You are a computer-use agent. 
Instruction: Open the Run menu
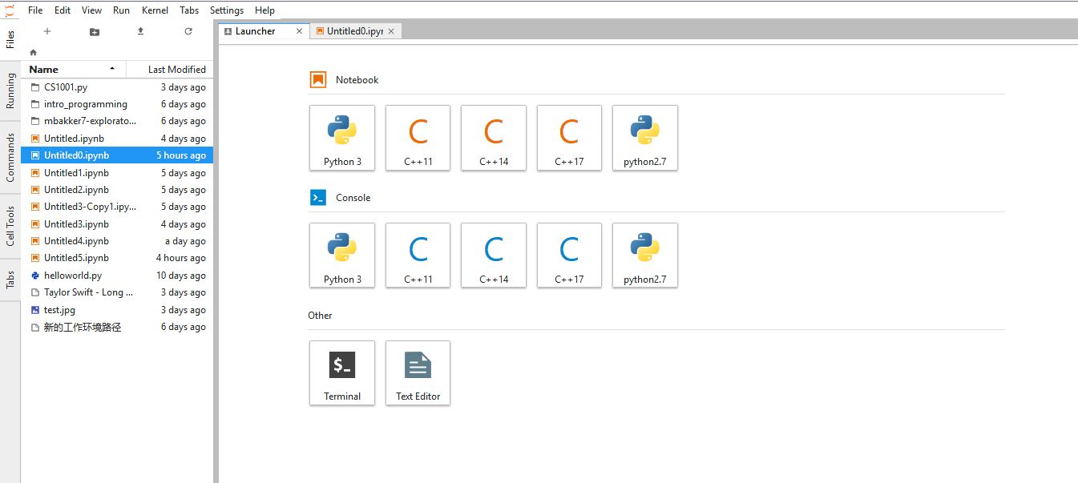(x=121, y=10)
